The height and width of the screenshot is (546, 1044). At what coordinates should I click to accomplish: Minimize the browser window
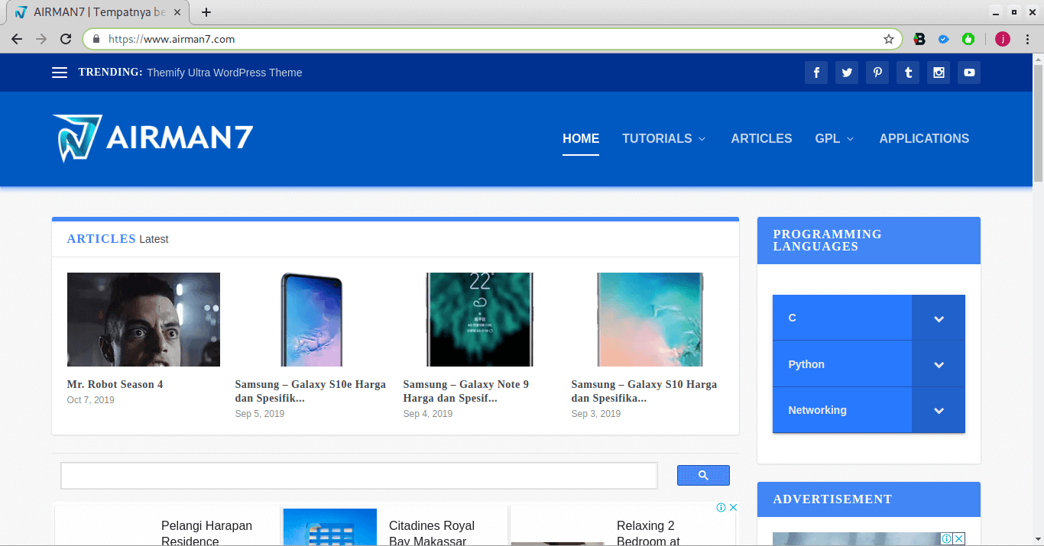(995, 12)
